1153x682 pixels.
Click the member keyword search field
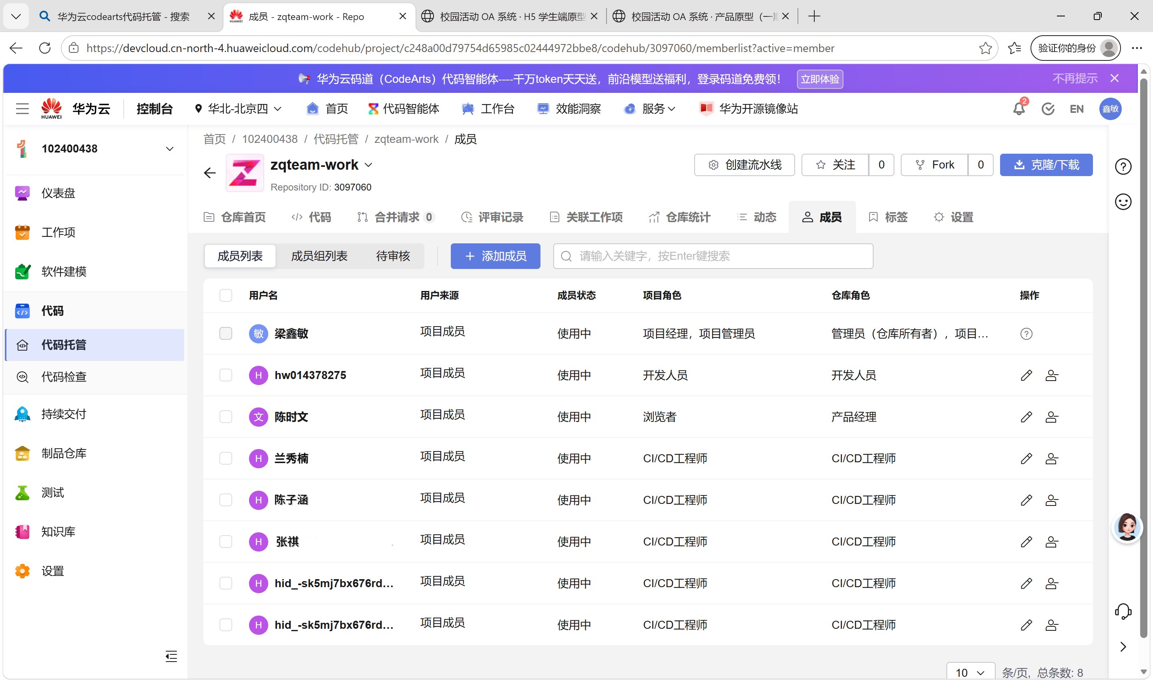click(x=713, y=256)
